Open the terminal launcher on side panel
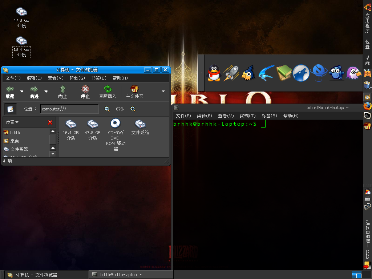The width and height of the screenshot is (372, 279). (x=368, y=116)
